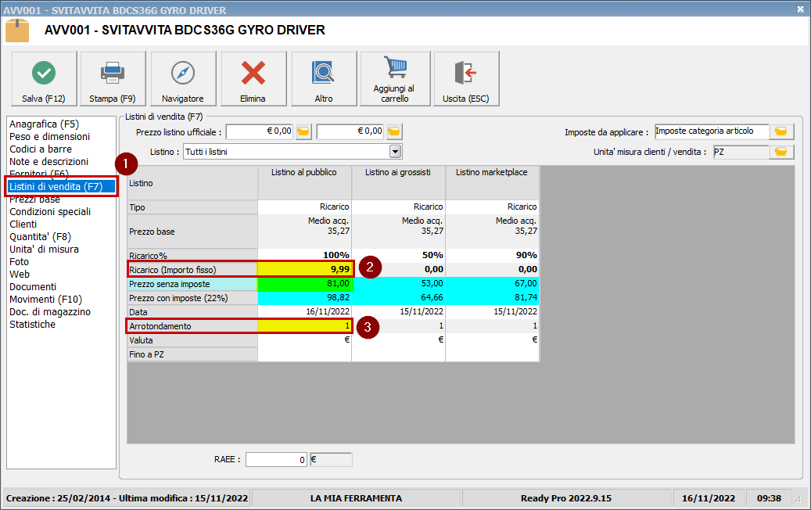Select Anagrafica (F5) in the sidebar
The width and height of the screenshot is (811, 510).
(44, 124)
